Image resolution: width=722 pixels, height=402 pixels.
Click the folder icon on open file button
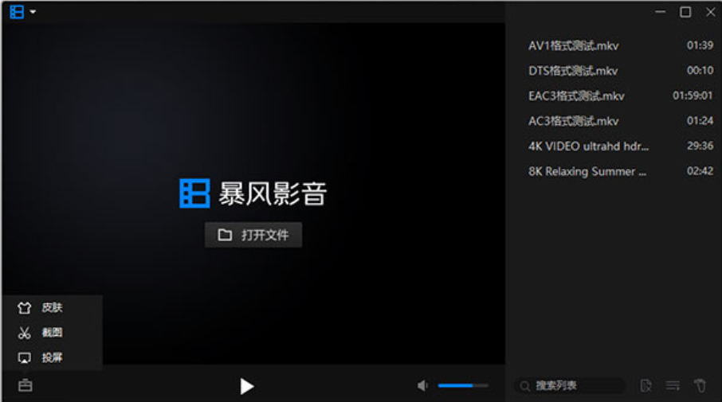225,235
